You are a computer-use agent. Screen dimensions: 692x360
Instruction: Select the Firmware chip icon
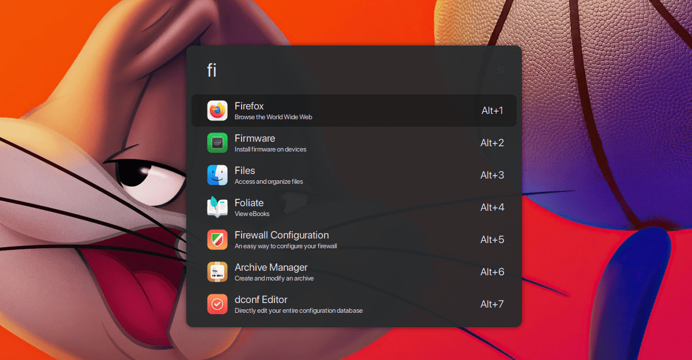(217, 143)
